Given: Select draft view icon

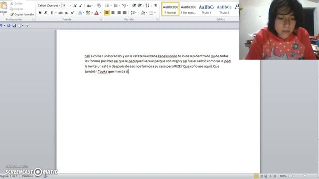Looking at the screenshot, I should click(x=275, y=176).
